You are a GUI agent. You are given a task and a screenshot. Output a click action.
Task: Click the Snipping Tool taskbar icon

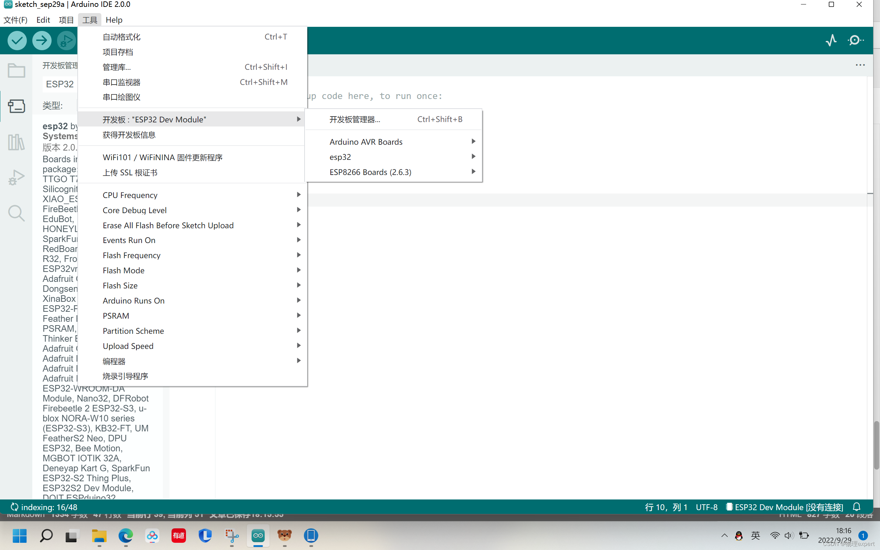(x=232, y=536)
